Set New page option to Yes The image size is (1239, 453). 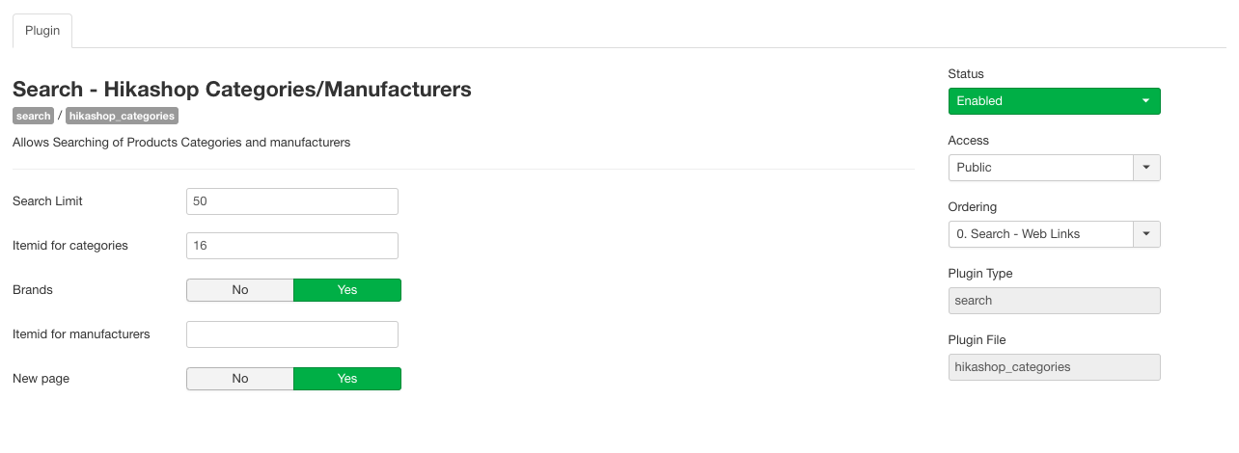[347, 379]
